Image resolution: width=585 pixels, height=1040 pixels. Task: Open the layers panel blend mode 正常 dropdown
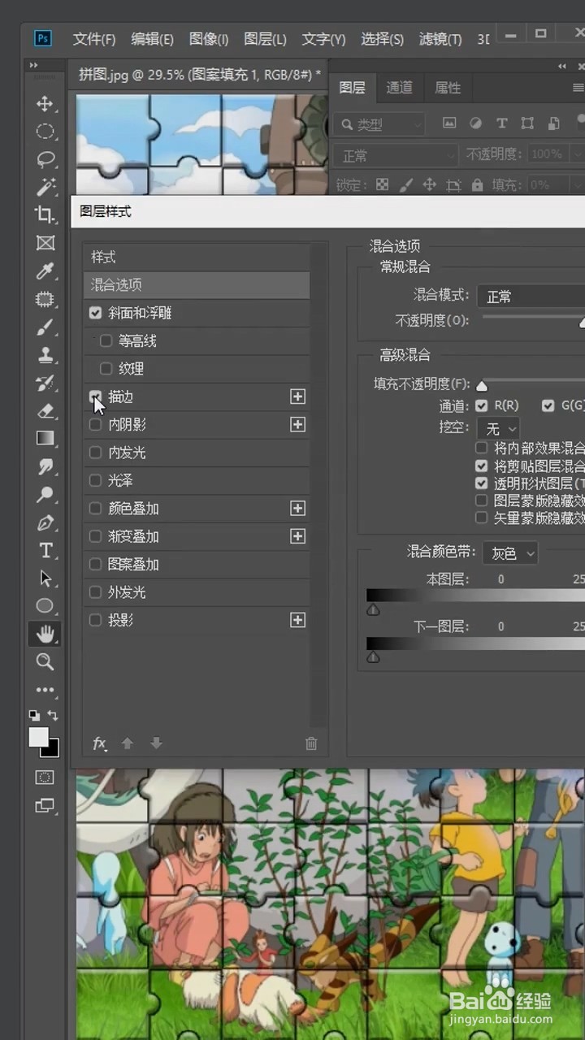396,154
